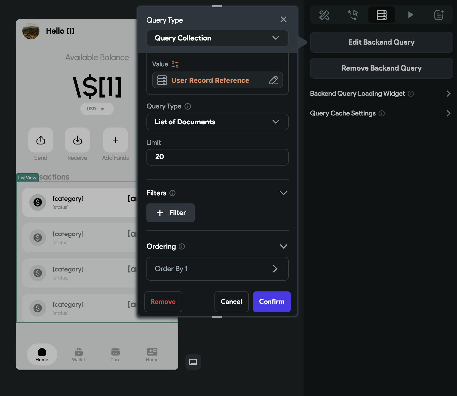Click the Receive download icon

point(78,140)
